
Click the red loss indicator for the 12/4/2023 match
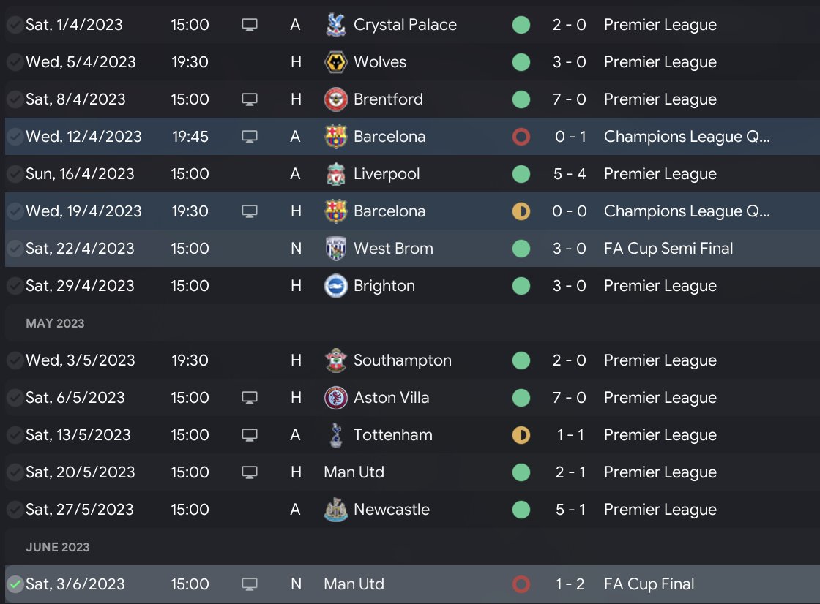click(x=521, y=137)
